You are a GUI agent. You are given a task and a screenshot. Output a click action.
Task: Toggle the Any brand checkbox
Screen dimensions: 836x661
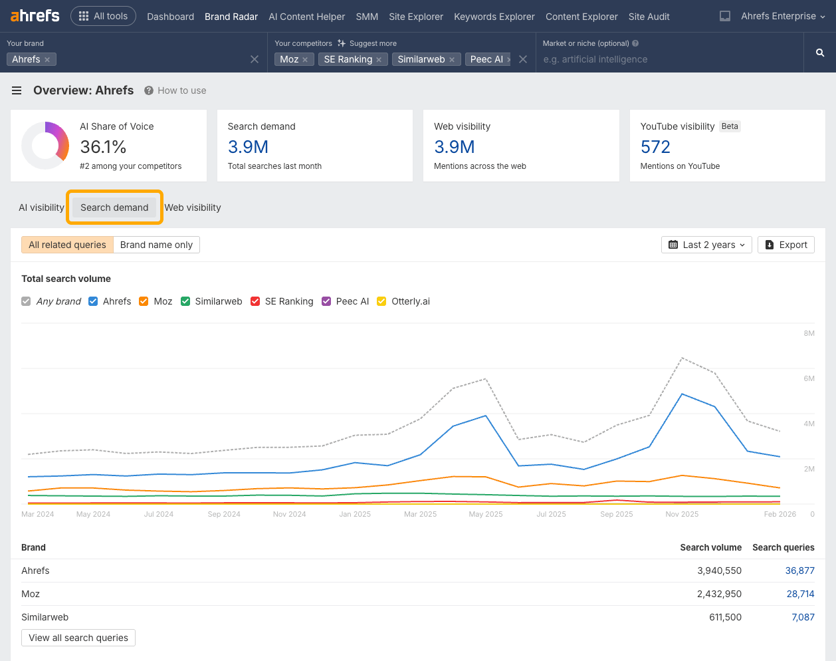click(25, 301)
